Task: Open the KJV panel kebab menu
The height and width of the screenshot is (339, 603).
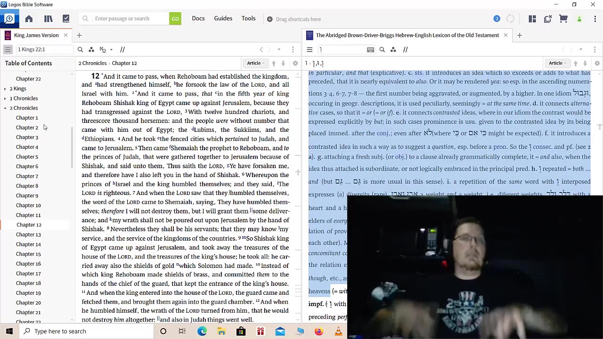Action: point(293,49)
